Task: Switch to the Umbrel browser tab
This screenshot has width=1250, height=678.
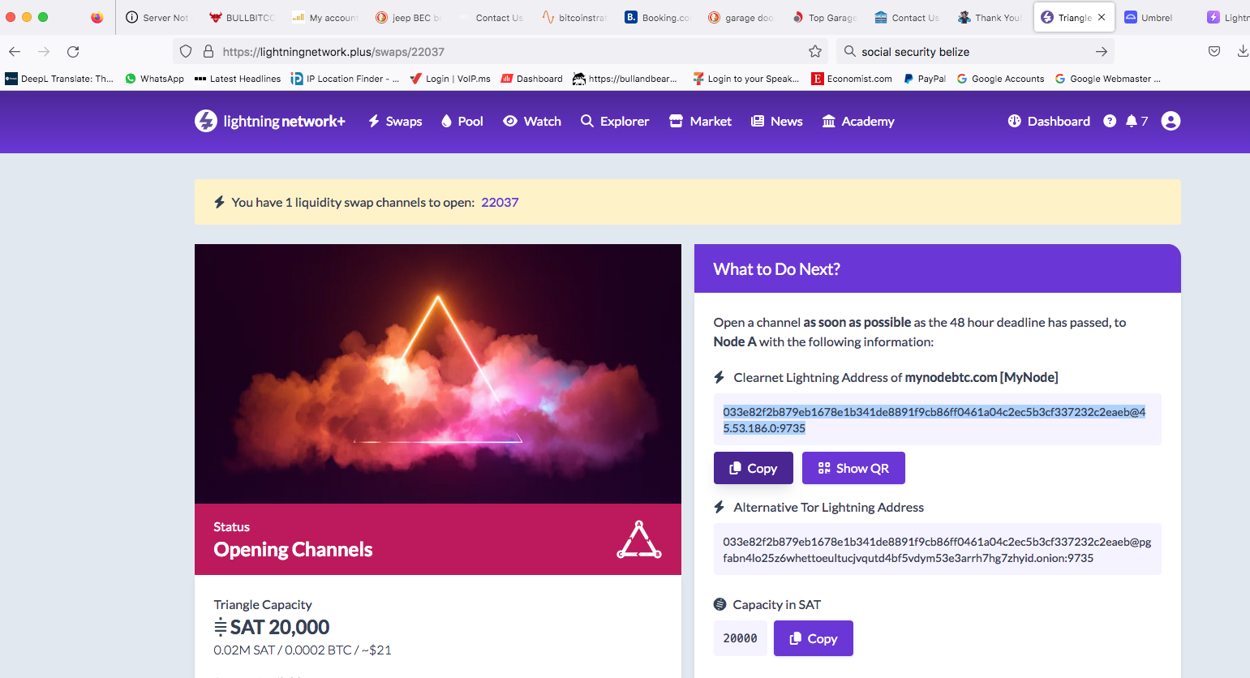Action: click(x=1149, y=18)
